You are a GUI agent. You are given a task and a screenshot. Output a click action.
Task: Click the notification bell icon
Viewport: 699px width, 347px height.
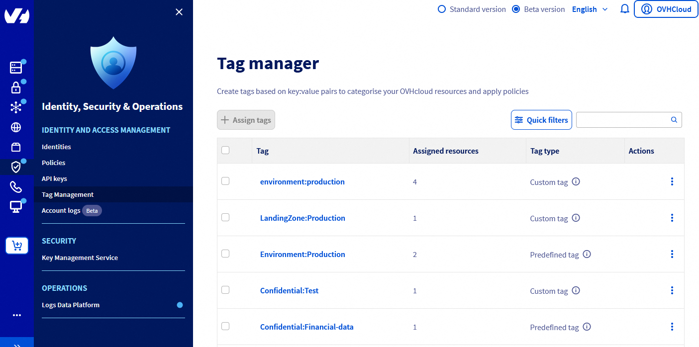[x=624, y=8]
